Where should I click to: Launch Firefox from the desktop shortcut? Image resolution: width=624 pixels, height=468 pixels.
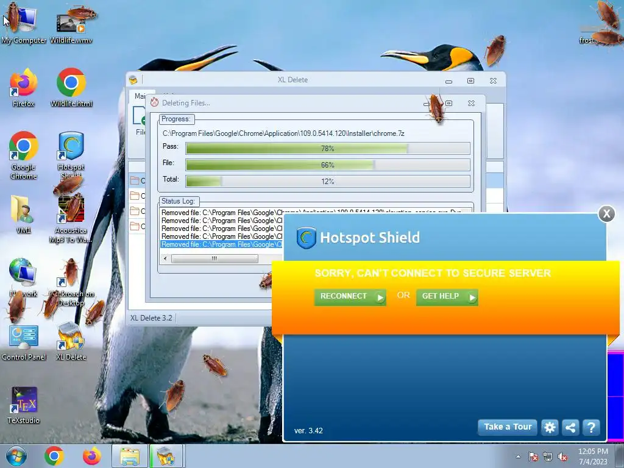[24, 88]
